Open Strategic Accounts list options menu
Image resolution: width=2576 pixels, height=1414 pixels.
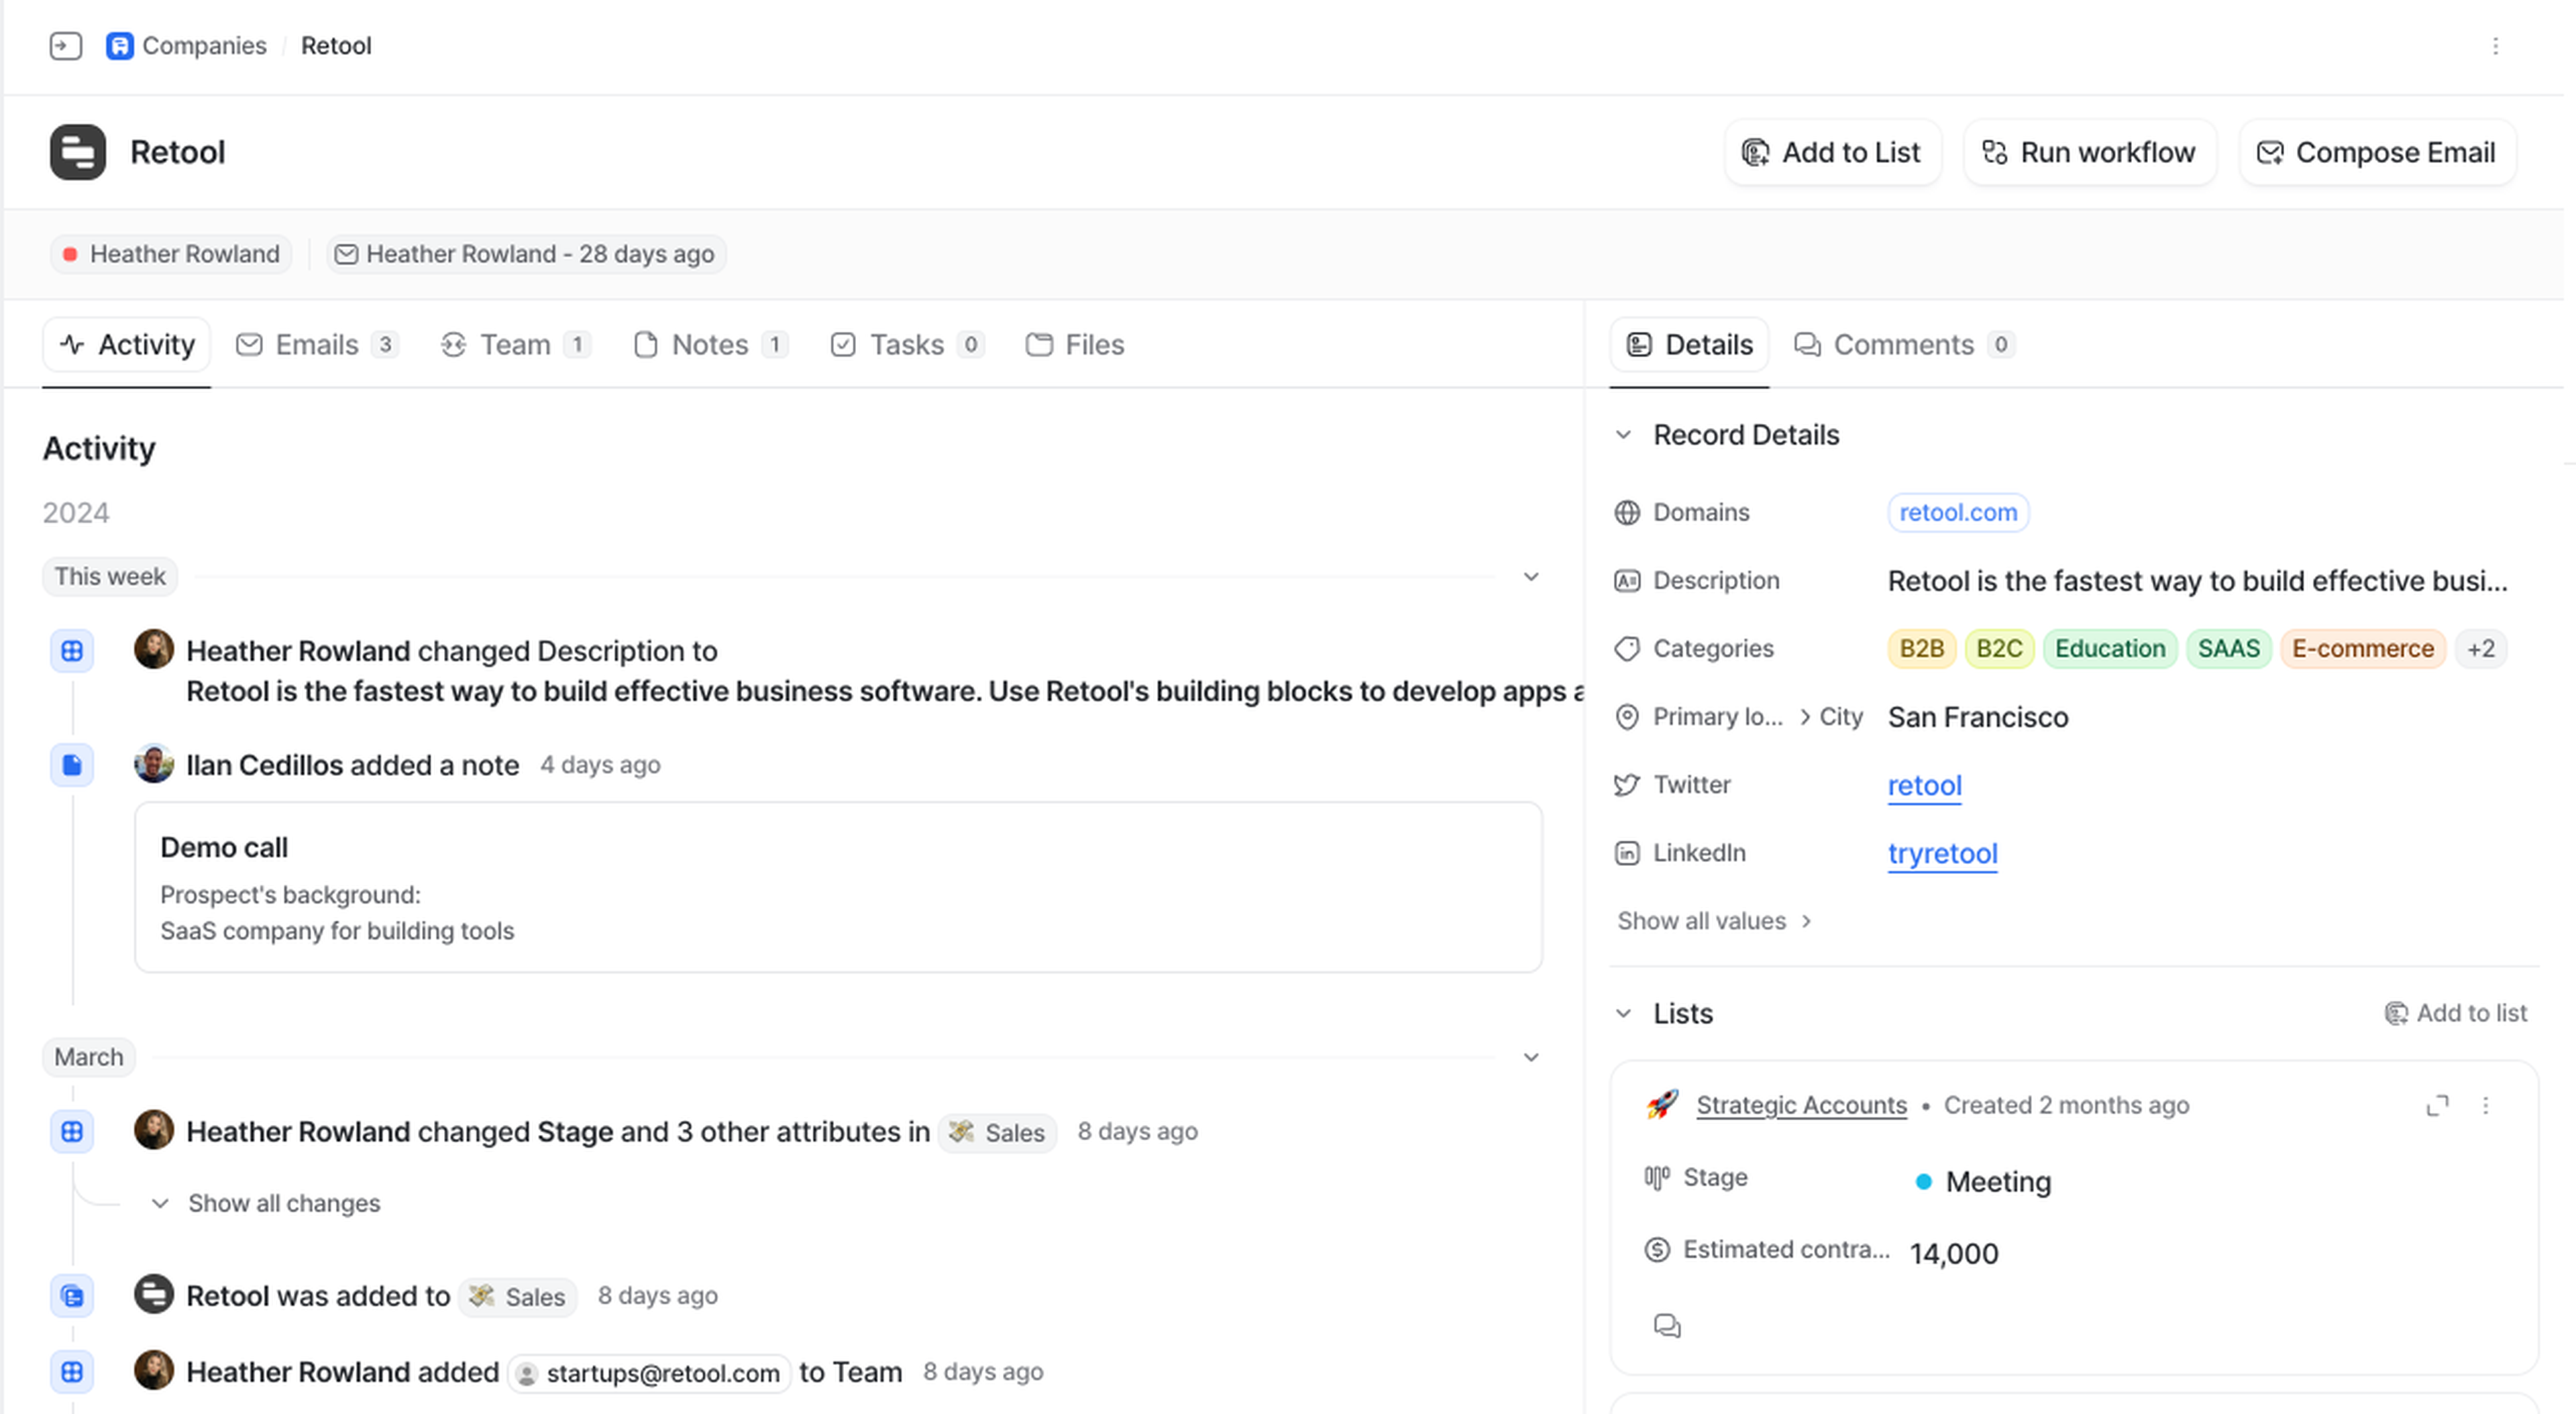pyautogui.click(x=2485, y=1105)
